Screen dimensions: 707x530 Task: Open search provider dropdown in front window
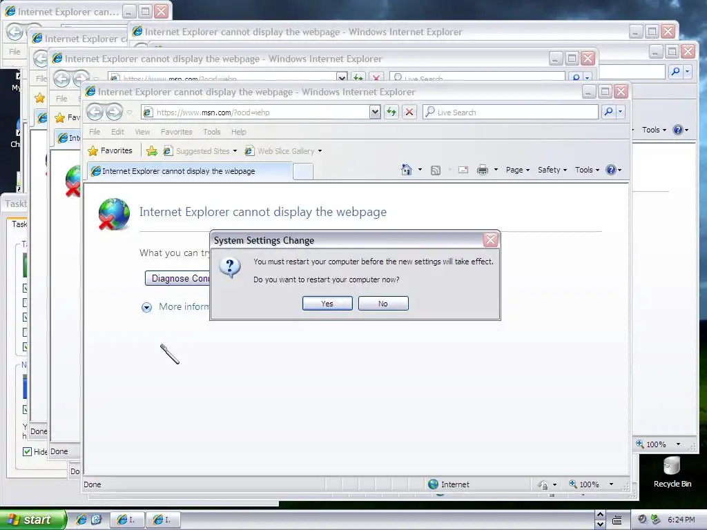[621, 111]
